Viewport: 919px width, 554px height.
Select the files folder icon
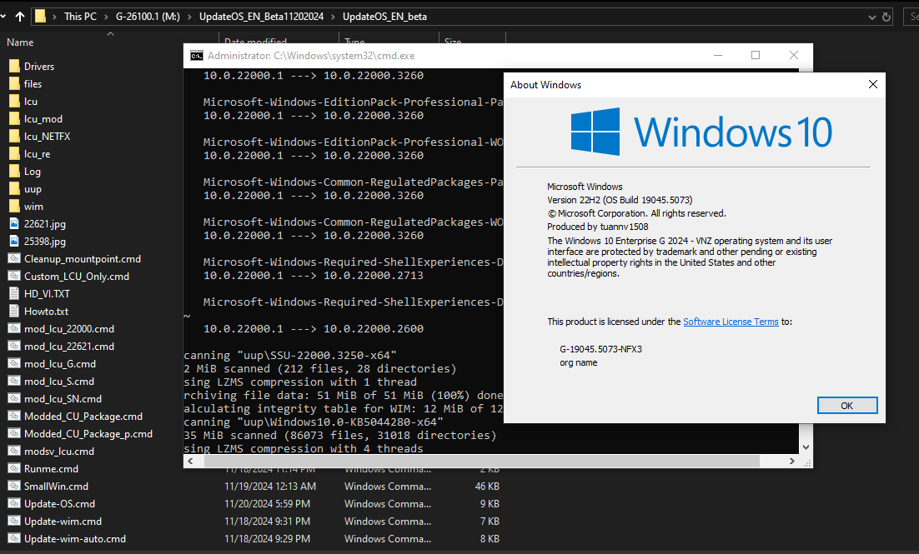click(15, 84)
